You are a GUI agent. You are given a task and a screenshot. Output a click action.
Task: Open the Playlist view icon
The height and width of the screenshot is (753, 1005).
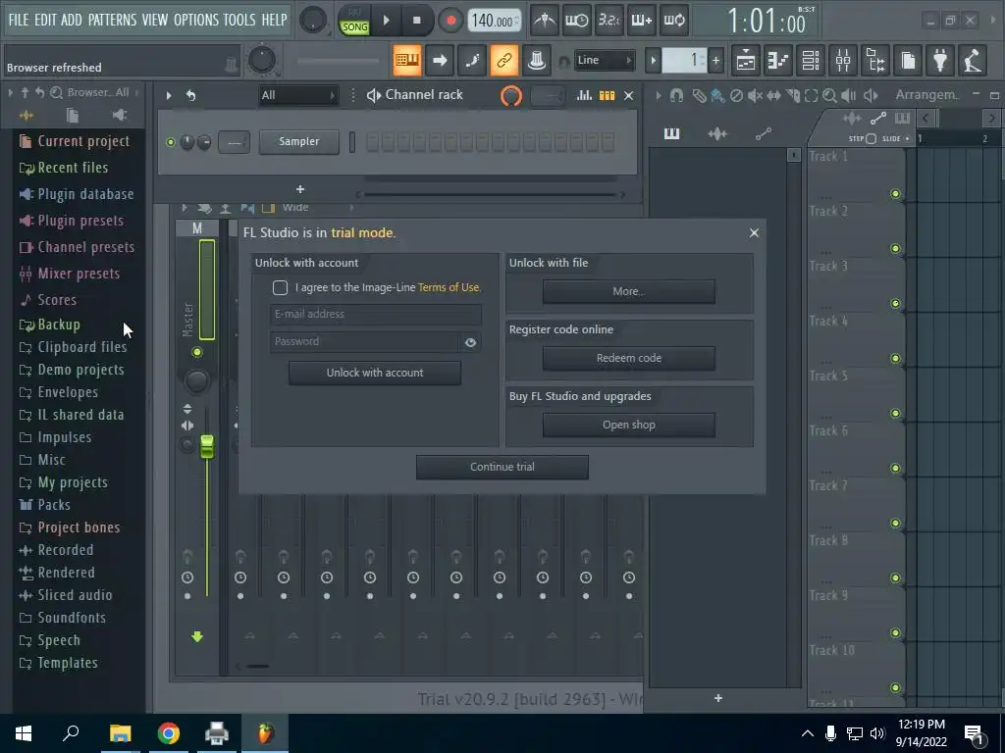pos(746,60)
